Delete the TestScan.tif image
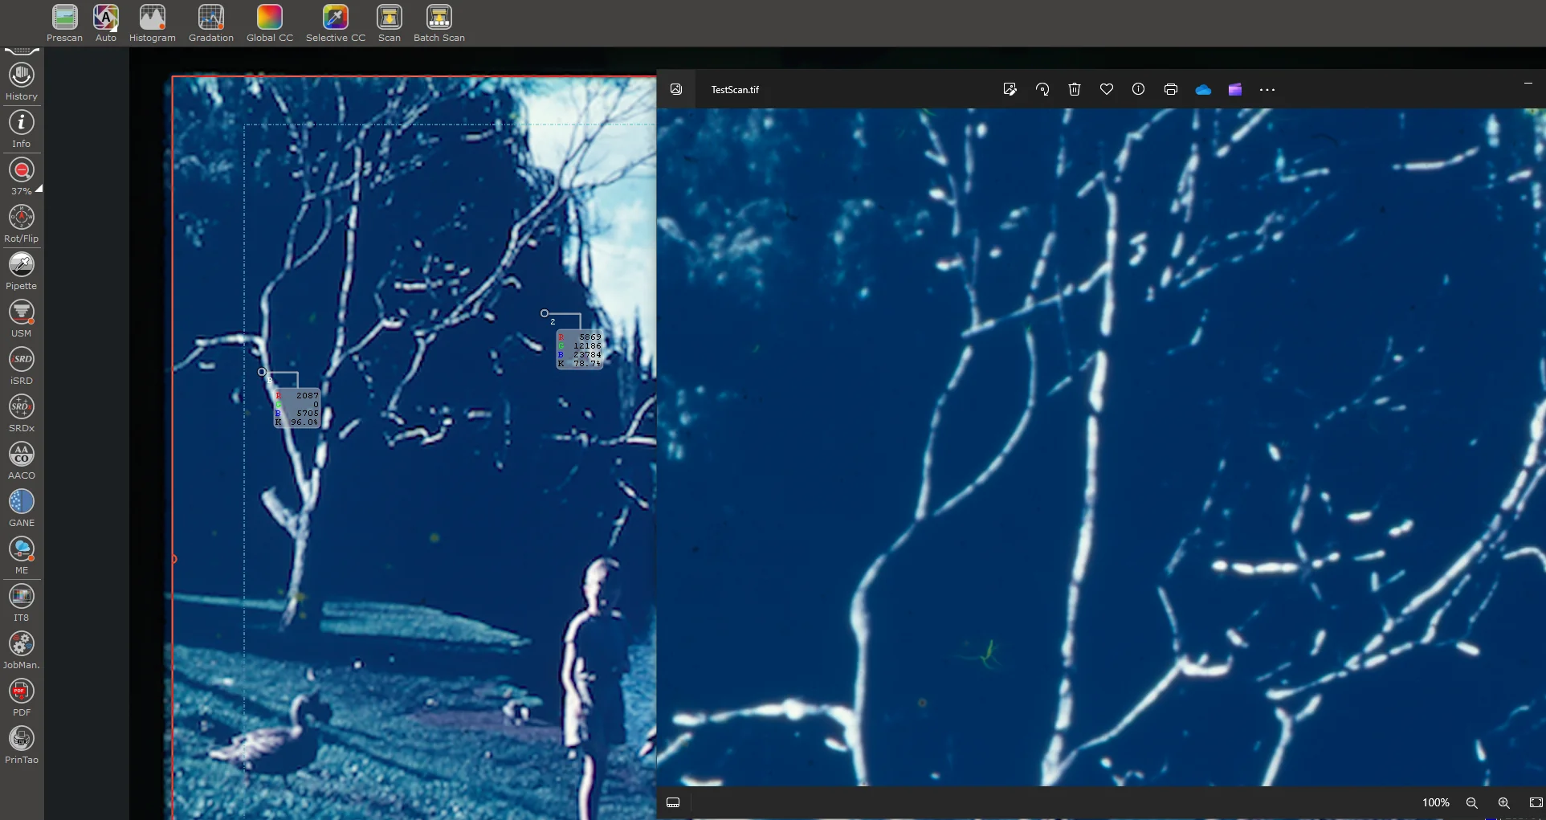This screenshot has height=820, width=1546. [x=1075, y=89]
